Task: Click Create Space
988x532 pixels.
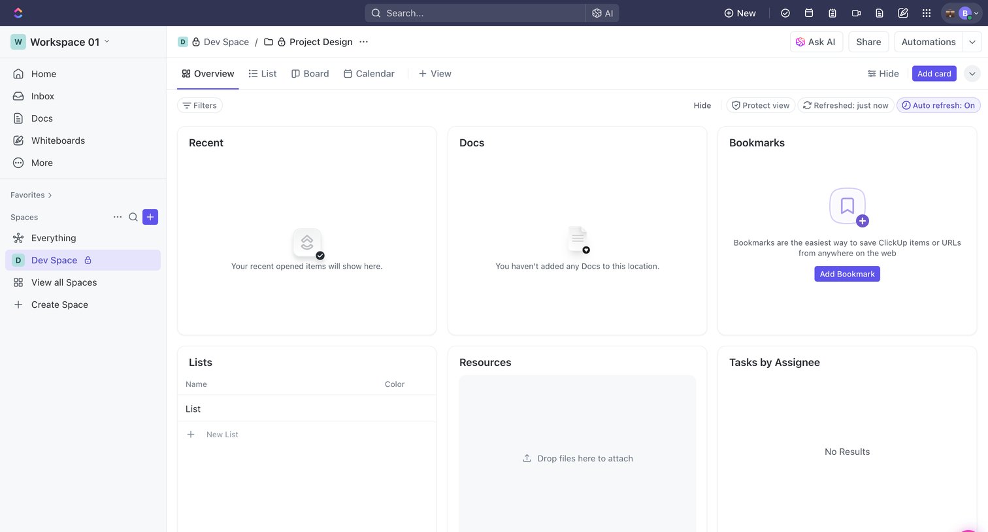Action: tap(83, 305)
